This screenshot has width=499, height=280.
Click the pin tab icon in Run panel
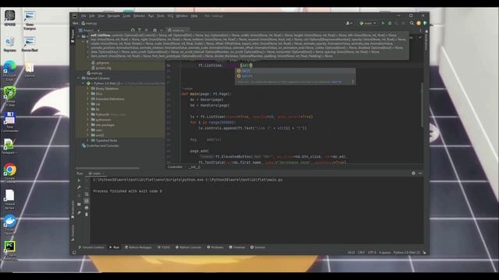pos(79,212)
